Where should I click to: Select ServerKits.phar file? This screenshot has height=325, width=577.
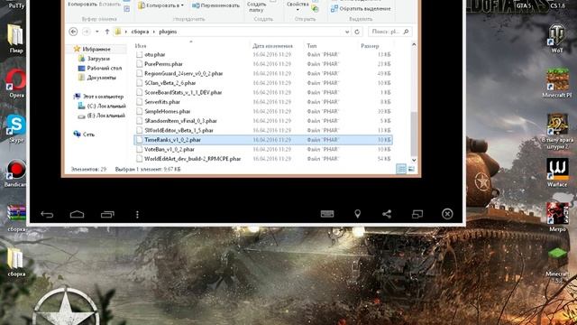[x=263, y=102]
